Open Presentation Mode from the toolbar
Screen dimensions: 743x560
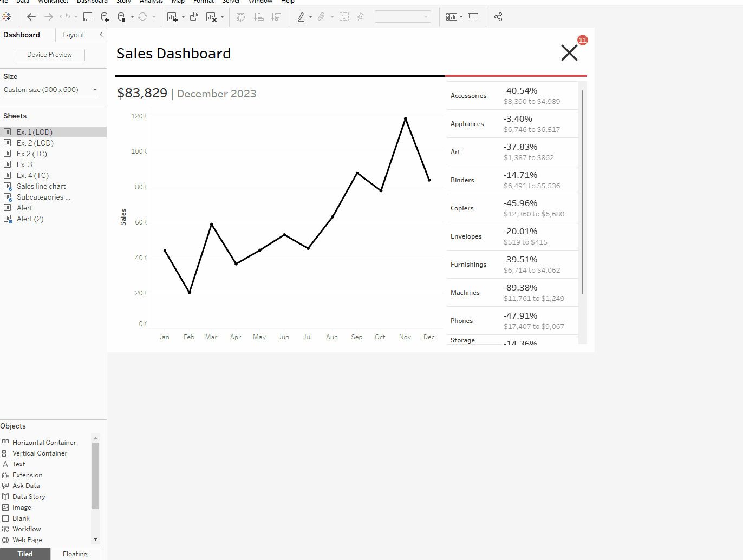coord(473,17)
